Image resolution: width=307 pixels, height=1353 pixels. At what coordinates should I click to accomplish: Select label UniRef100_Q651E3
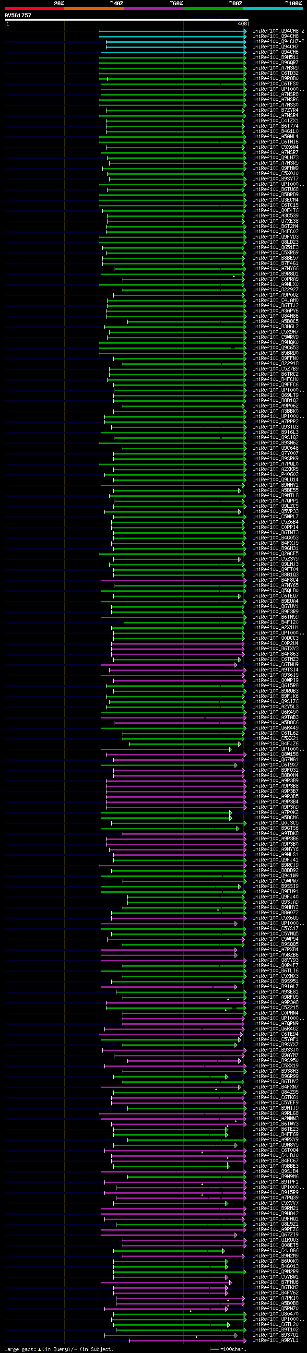275,247
